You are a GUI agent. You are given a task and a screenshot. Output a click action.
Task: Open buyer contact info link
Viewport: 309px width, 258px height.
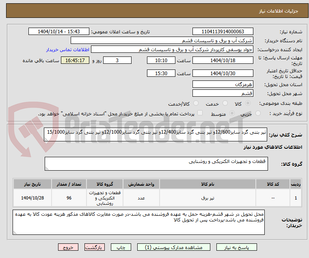(x=68, y=50)
